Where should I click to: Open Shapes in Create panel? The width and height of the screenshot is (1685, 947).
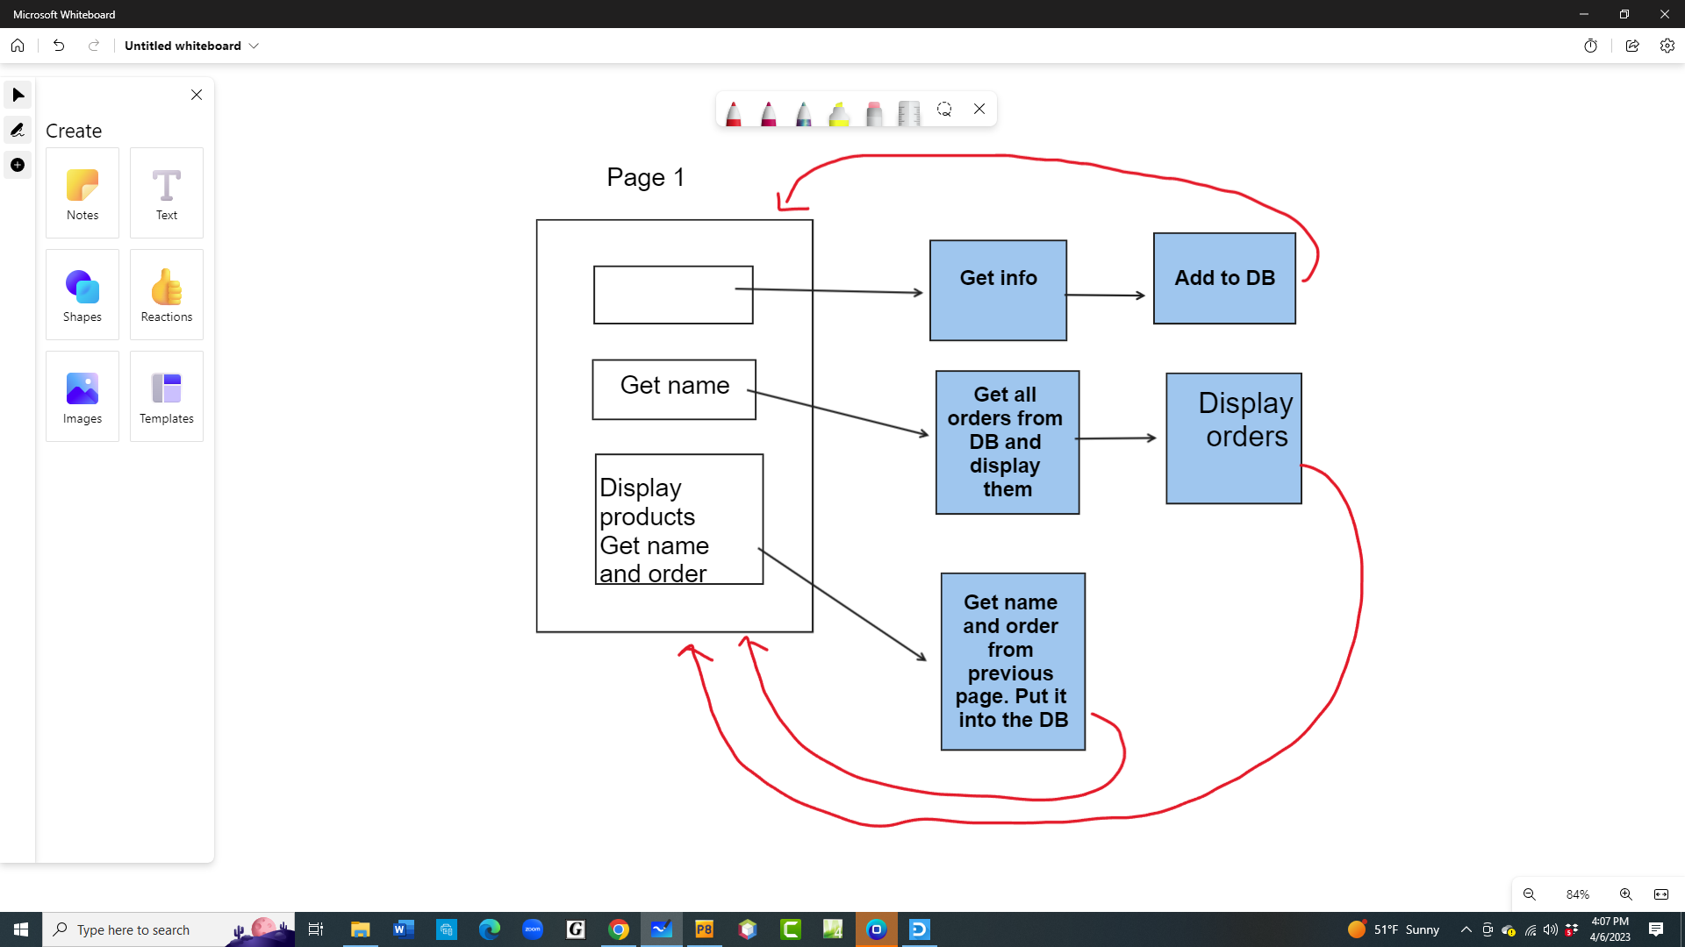point(82,295)
